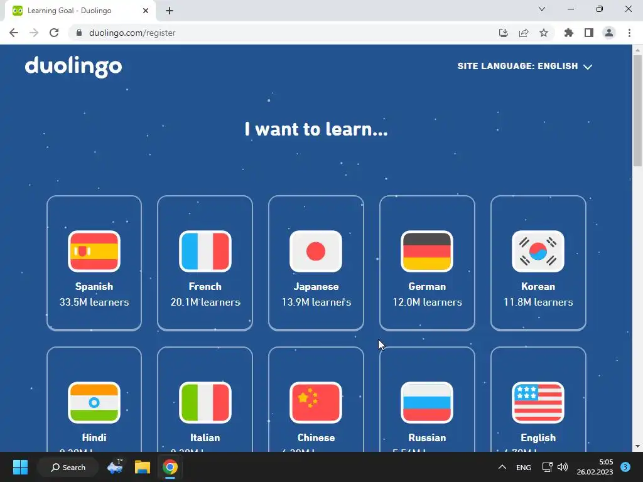Choose the Korean flag icon
Screen dimensions: 643x482
(x=538, y=251)
